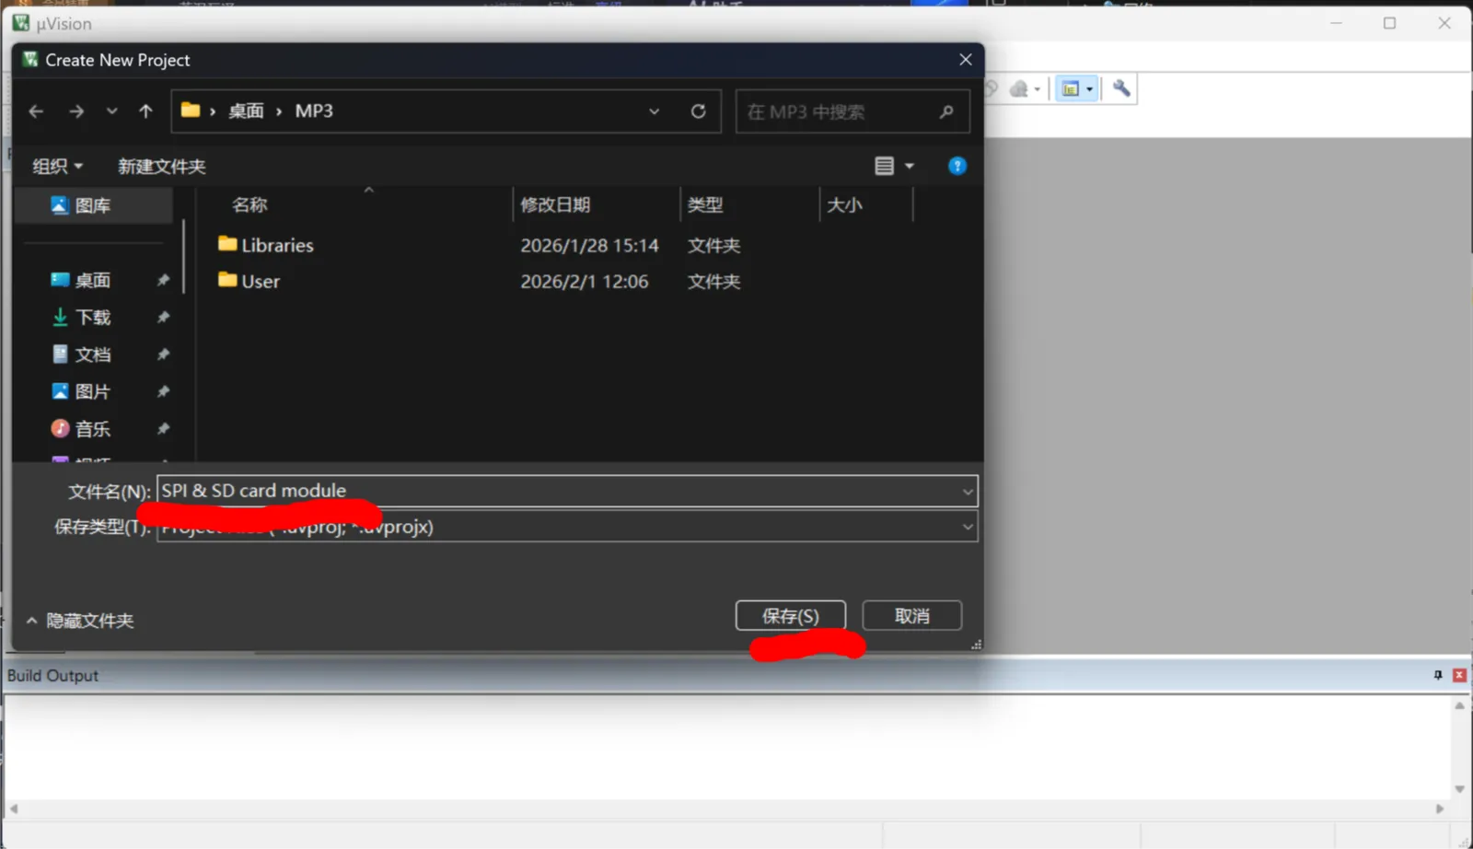Go up one folder level
Screen dimensions: 1473x849
coord(145,111)
